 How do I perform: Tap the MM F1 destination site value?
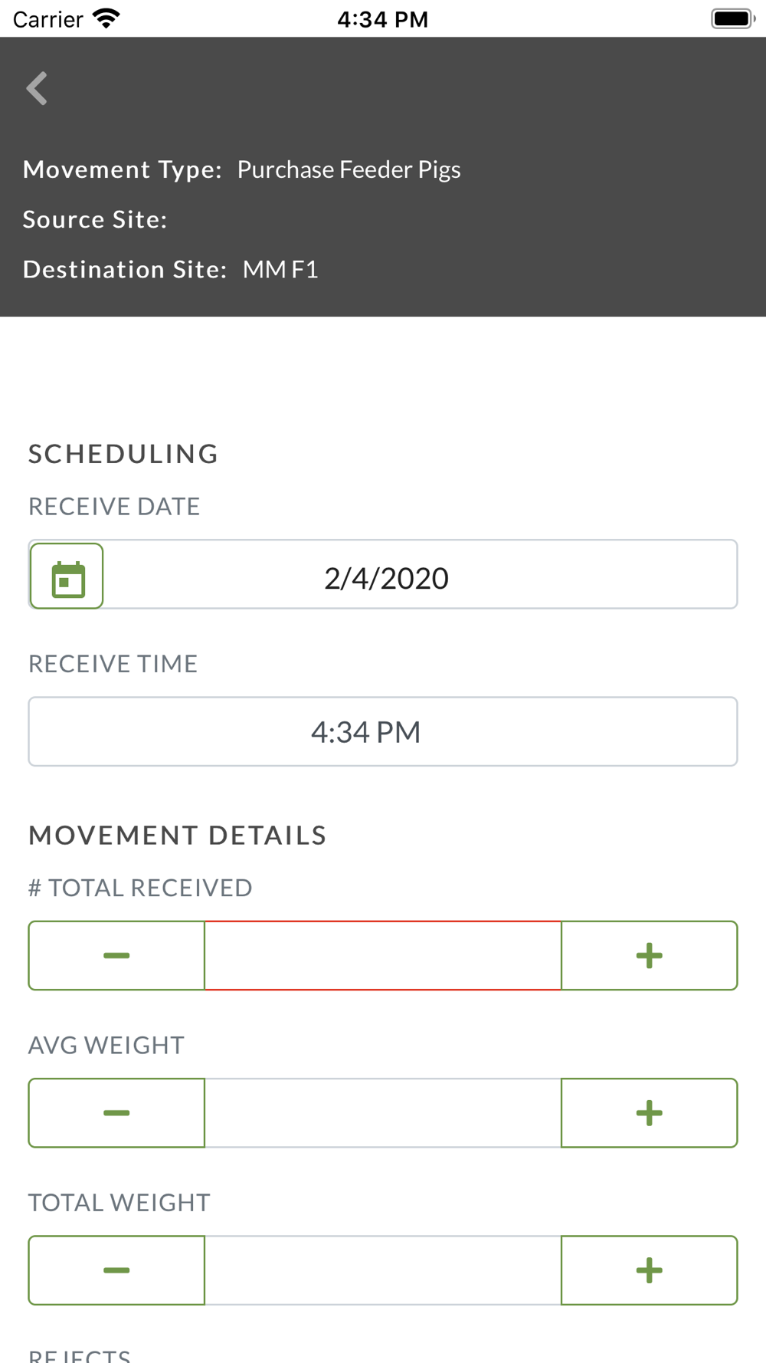click(280, 270)
